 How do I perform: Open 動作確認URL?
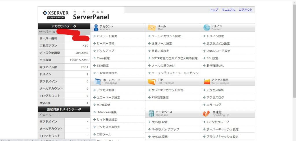tap(215, 66)
